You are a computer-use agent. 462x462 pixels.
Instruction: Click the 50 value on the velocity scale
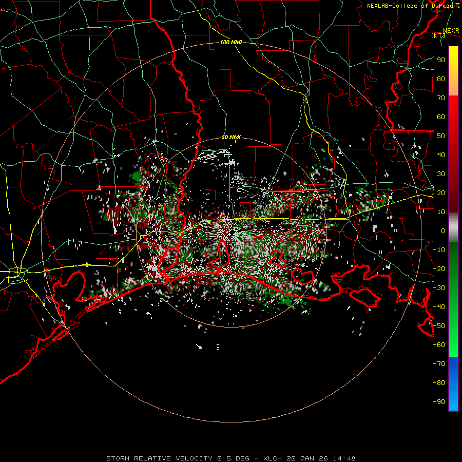[x=441, y=136]
